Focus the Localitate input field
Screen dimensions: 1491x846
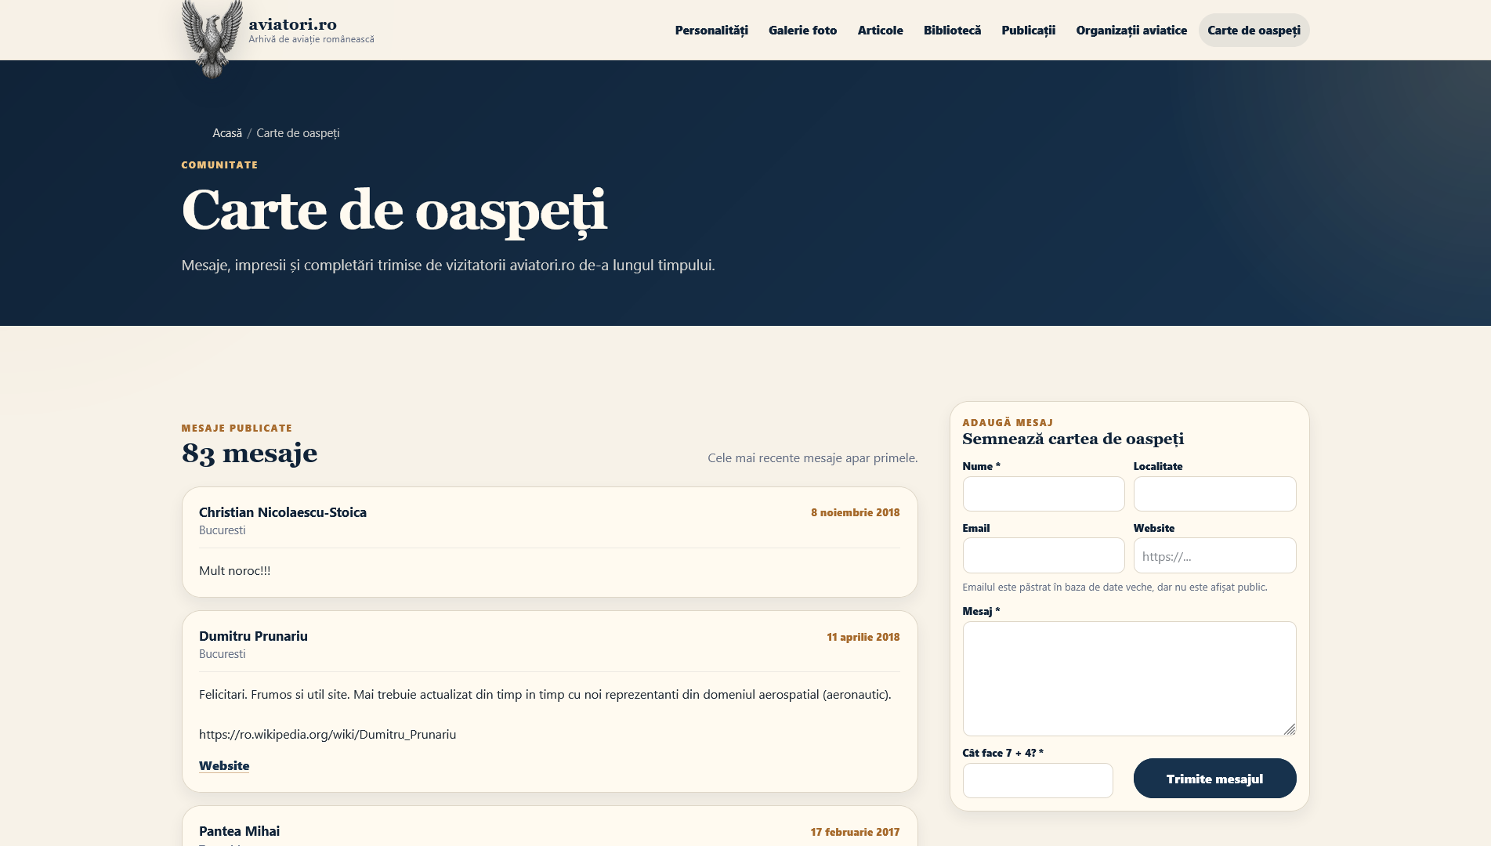1214,493
